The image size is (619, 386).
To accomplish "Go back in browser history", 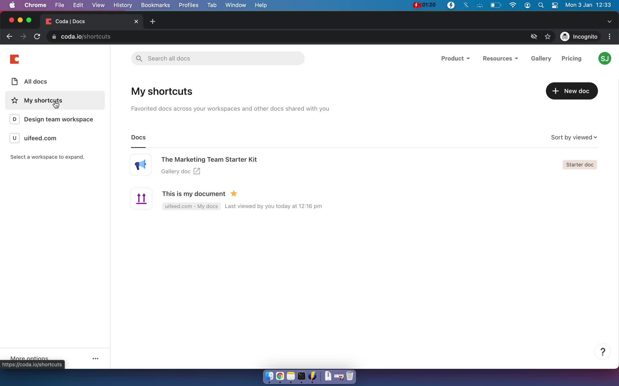I will coord(9,37).
